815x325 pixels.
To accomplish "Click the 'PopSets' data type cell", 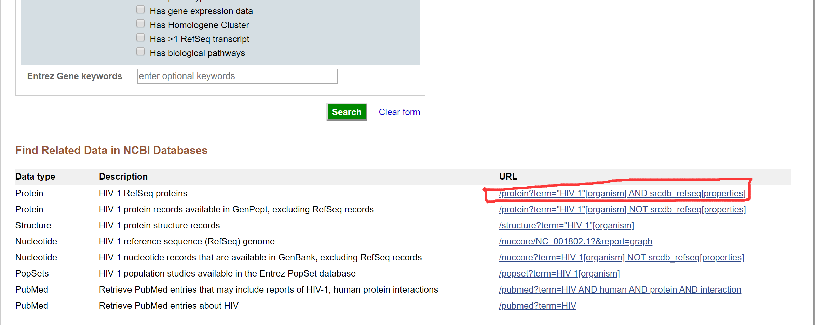I will [32, 273].
